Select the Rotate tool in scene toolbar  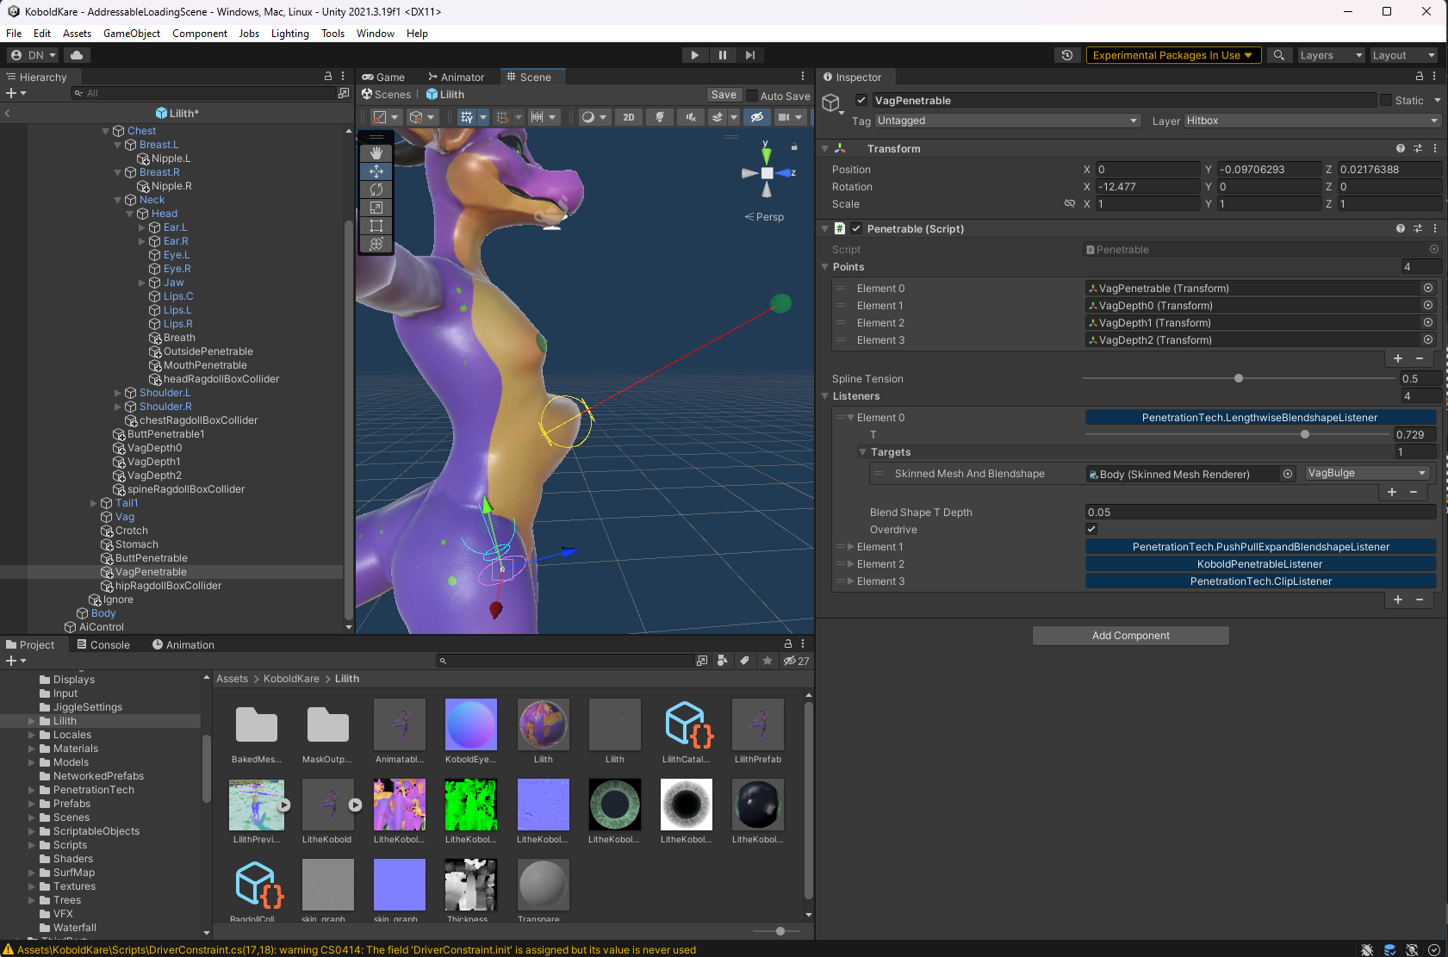tap(376, 190)
